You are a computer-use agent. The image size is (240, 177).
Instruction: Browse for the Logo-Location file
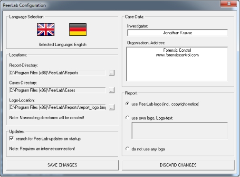pyautogui.click(x=112, y=107)
